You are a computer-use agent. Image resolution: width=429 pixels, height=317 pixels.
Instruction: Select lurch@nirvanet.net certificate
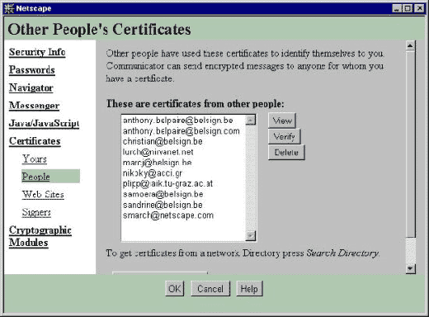[183, 152]
